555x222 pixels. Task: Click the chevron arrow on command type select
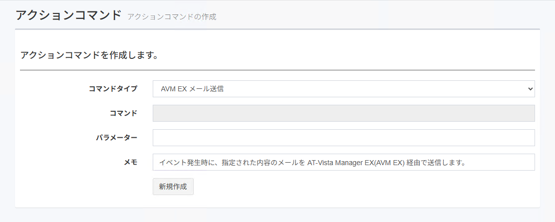pyautogui.click(x=530, y=89)
